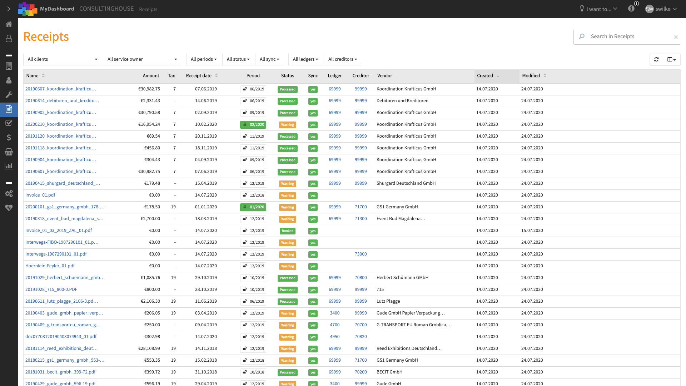This screenshot has height=386, width=686.
Task: Open ledger 4950 link
Action: click(x=334, y=337)
